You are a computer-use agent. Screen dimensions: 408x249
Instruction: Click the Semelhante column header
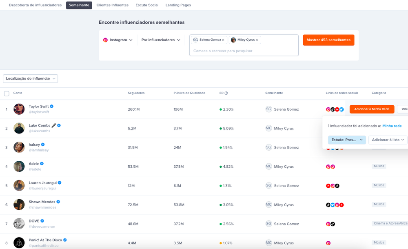274,93
